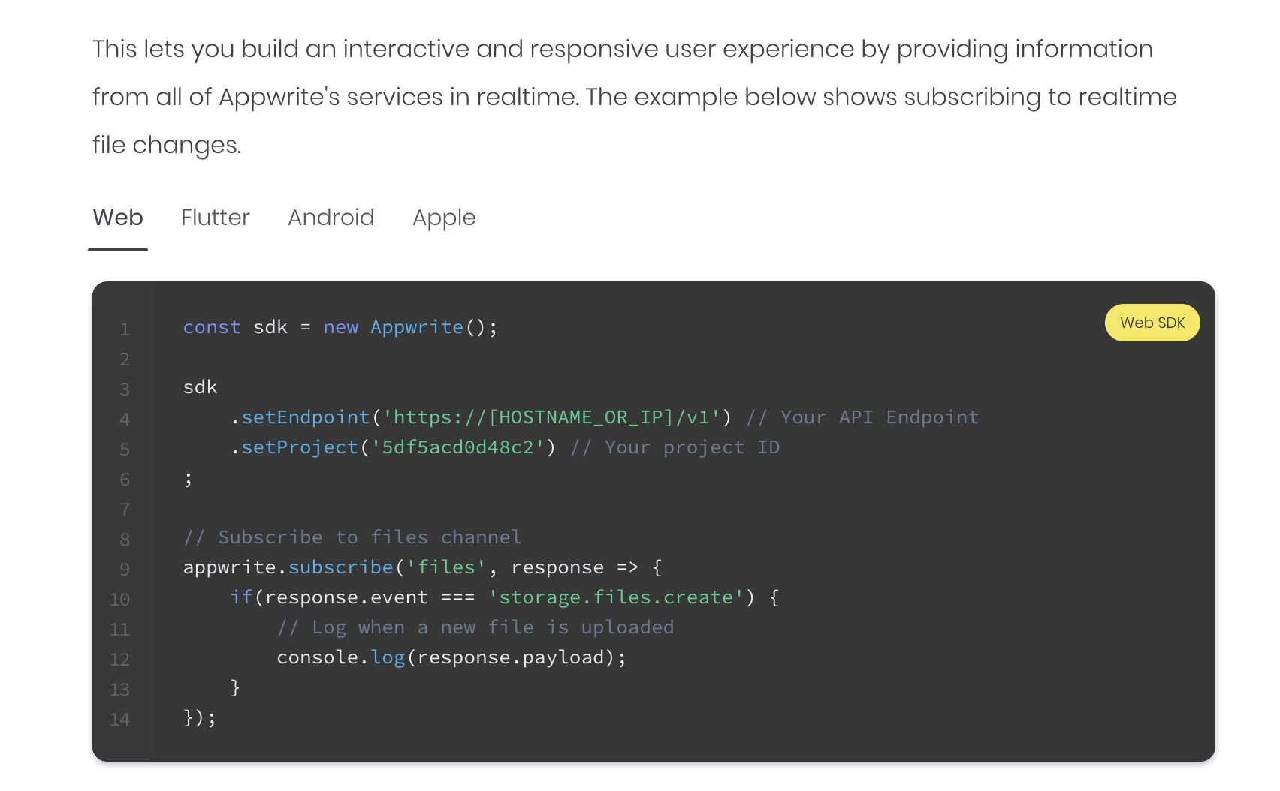Click line number 9 in gutter
This screenshot has width=1280, height=791.
(x=125, y=569)
